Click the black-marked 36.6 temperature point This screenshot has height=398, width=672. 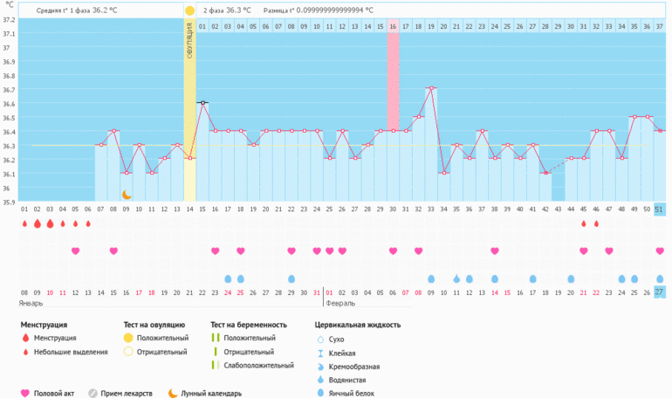(x=202, y=103)
